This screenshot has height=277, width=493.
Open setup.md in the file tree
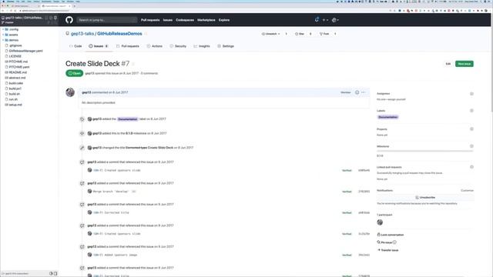[x=15, y=105]
